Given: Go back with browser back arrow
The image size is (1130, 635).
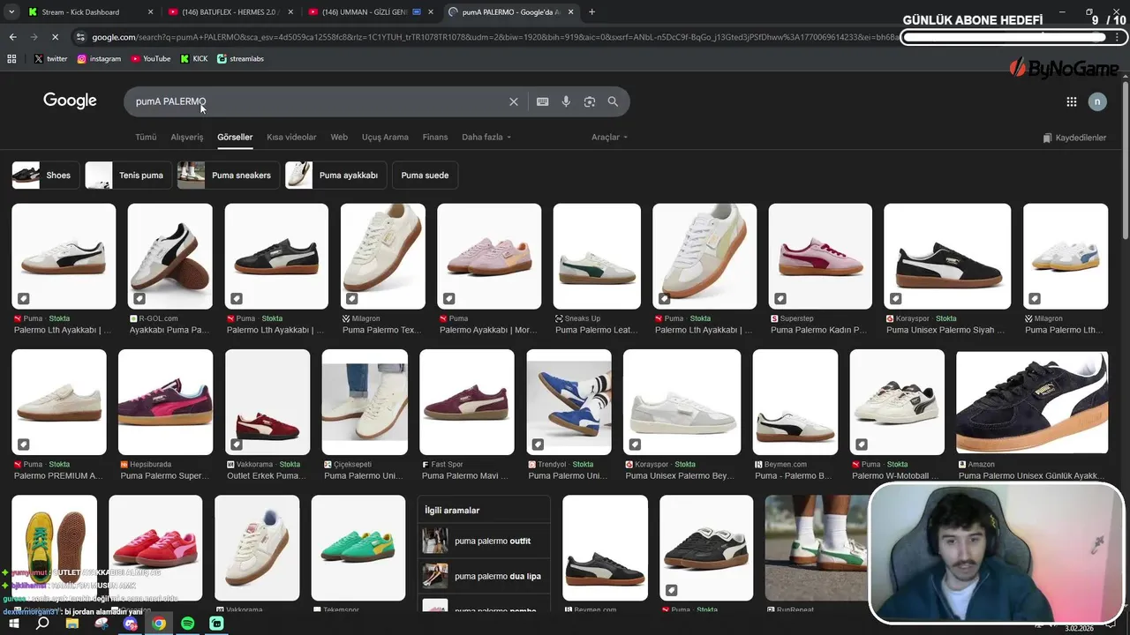Looking at the screenshot, I should [x=12, y=37].
